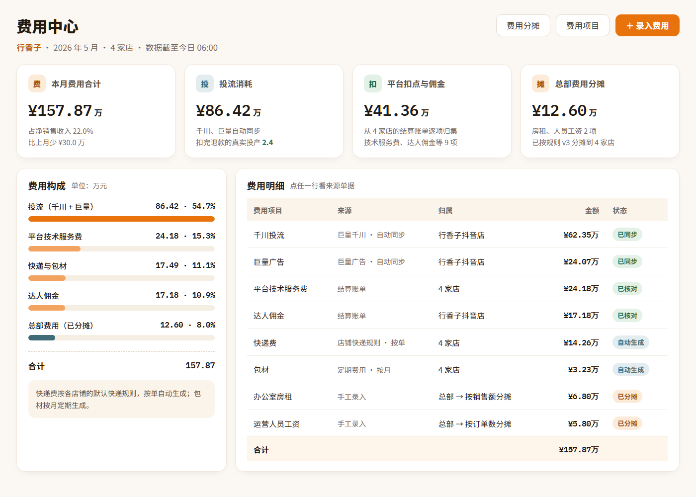Click the 达人佣金 progress bar

pyautogui.click(x=121, y=308)
